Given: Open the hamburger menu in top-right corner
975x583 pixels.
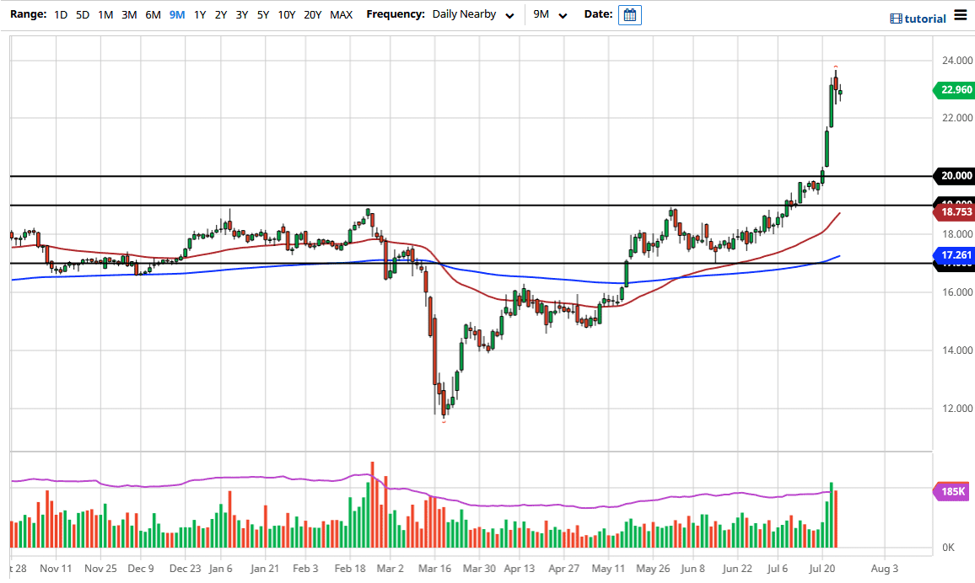Looking at the screenshot, I should [961, 16].
